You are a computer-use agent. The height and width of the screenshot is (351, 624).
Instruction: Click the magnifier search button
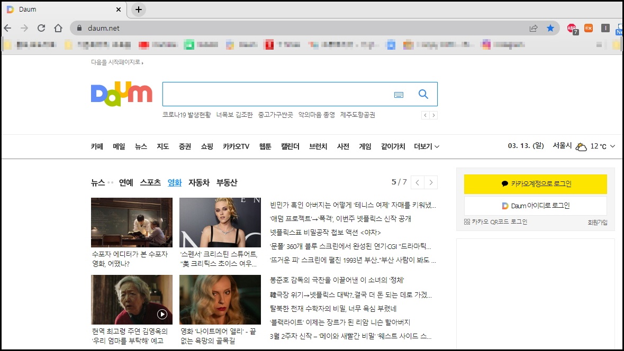pyautogui.click(x=423, y=94)
